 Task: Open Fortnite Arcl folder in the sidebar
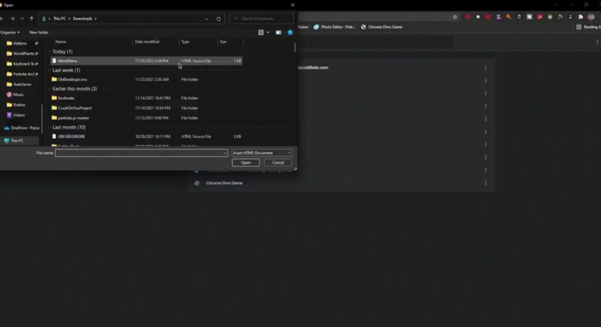point(20,74)
